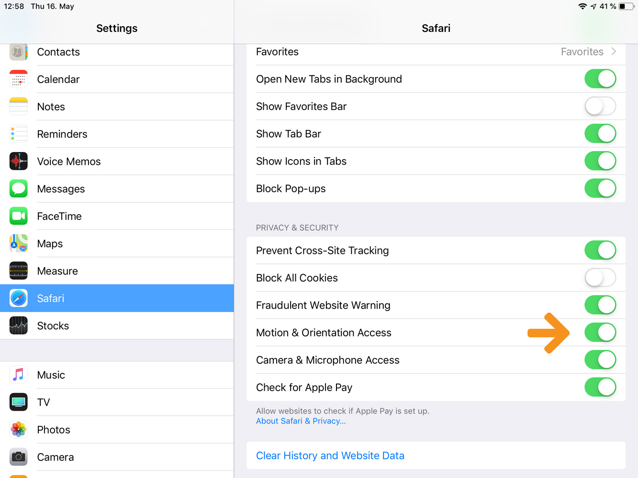Tap the Stocks chart icon
This screenshot has height=478, width=638.
(18, 326)
